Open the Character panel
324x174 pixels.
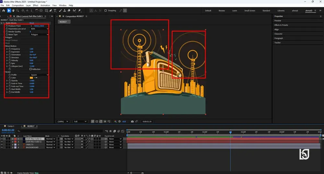coord(278,34)
